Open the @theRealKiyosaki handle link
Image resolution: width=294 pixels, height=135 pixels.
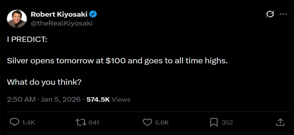62,23
